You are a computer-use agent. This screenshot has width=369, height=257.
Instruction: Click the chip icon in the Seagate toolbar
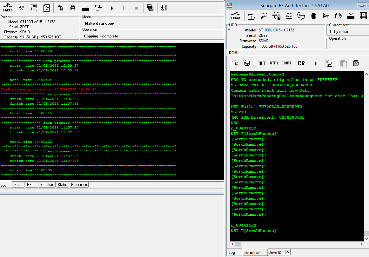pos(314,16)
